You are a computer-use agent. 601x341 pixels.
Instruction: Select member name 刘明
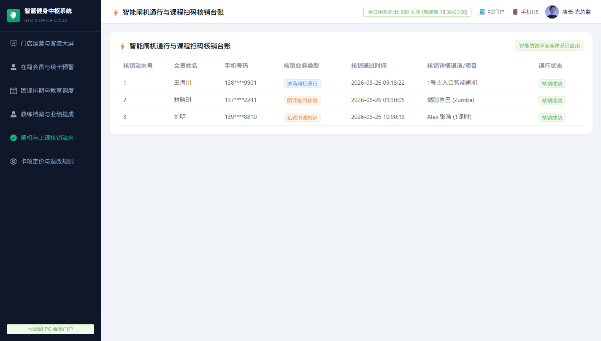[x=180, y=117]
